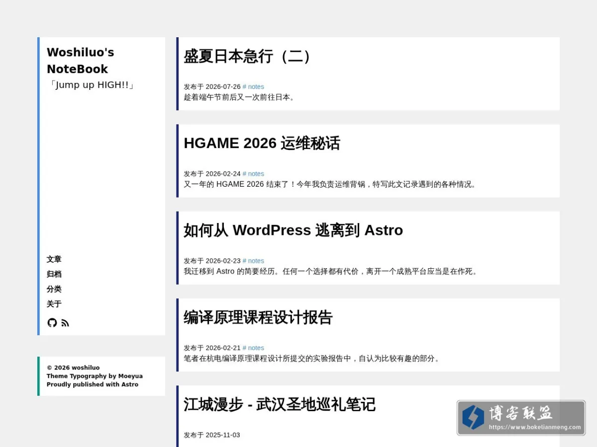The width and height of the screenshot is (597, 447).
Task: Click # notes tag under WordPress post
Action: (253, 261)
